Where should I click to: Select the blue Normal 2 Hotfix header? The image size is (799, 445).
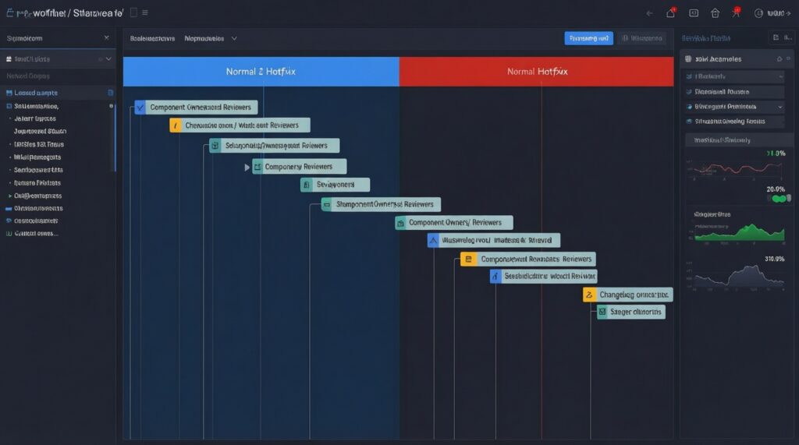click(261, 71)
